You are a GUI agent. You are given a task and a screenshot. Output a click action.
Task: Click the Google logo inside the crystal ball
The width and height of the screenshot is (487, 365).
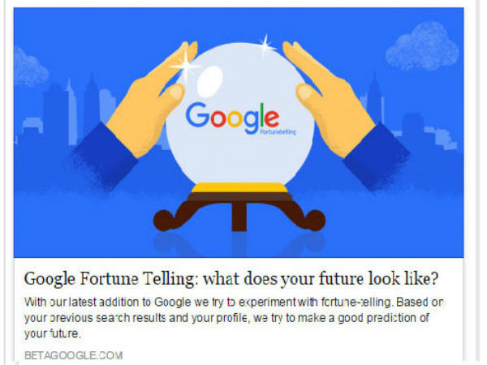click(x=231, y=116)
